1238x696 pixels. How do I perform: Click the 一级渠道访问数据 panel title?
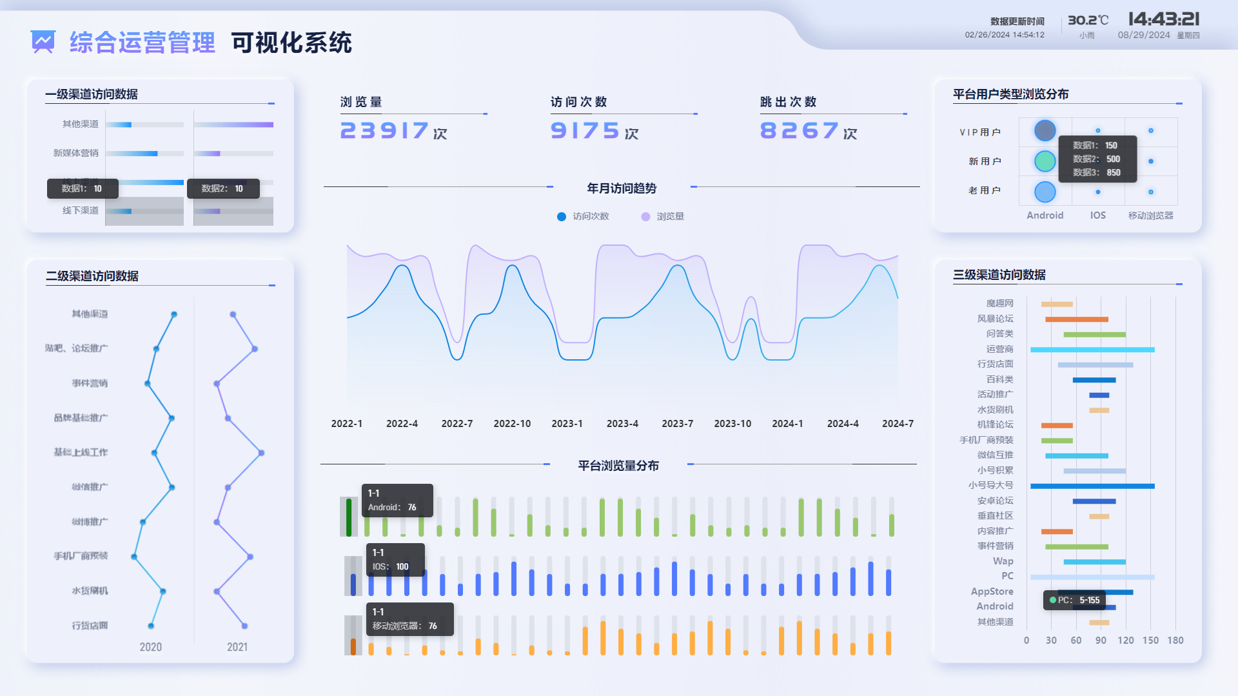pyautogui.click(x=92, y=94)
